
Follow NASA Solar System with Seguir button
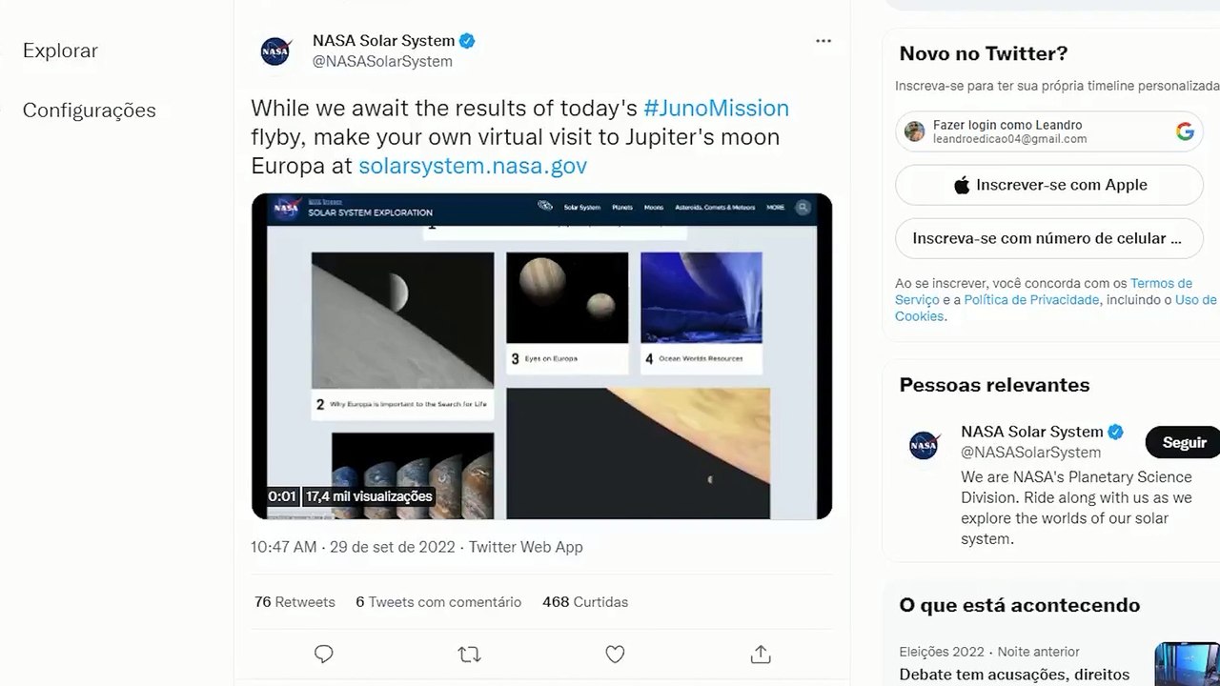(x=1184, y=443)
